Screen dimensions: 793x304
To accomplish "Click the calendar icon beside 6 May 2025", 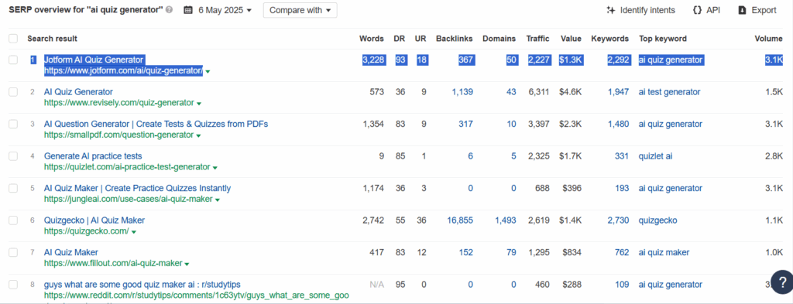I will (x=187, y=10).
